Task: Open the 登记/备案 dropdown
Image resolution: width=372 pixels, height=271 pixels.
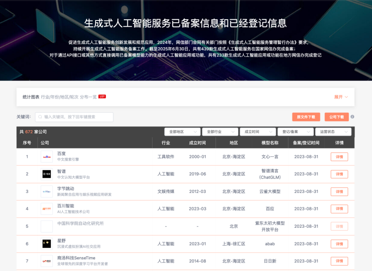Action: (296, 132)
